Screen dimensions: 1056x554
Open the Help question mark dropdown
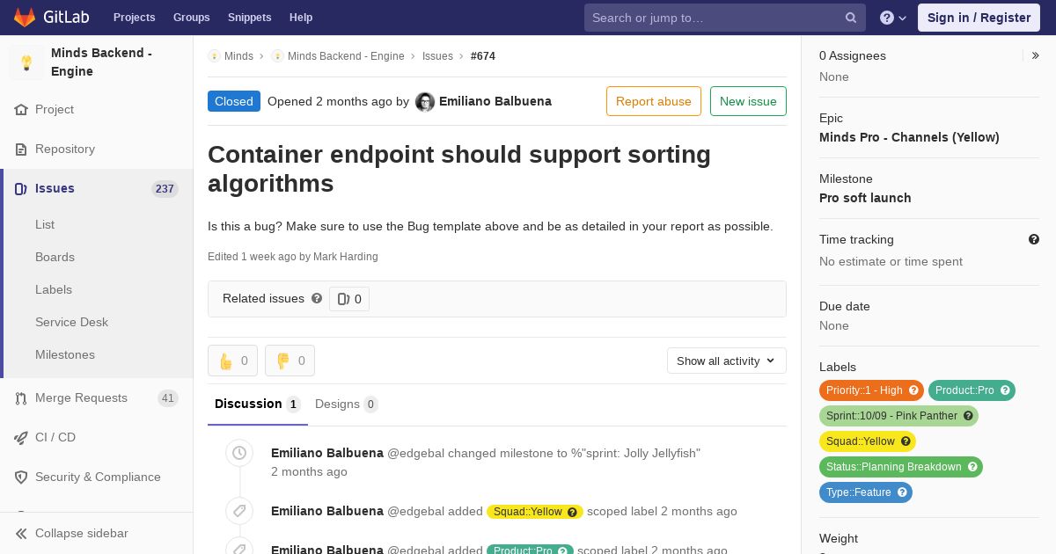[x=893, y=18]
